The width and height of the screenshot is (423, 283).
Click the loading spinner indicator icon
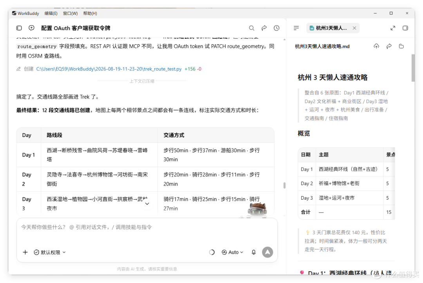[x=212, y=252]
